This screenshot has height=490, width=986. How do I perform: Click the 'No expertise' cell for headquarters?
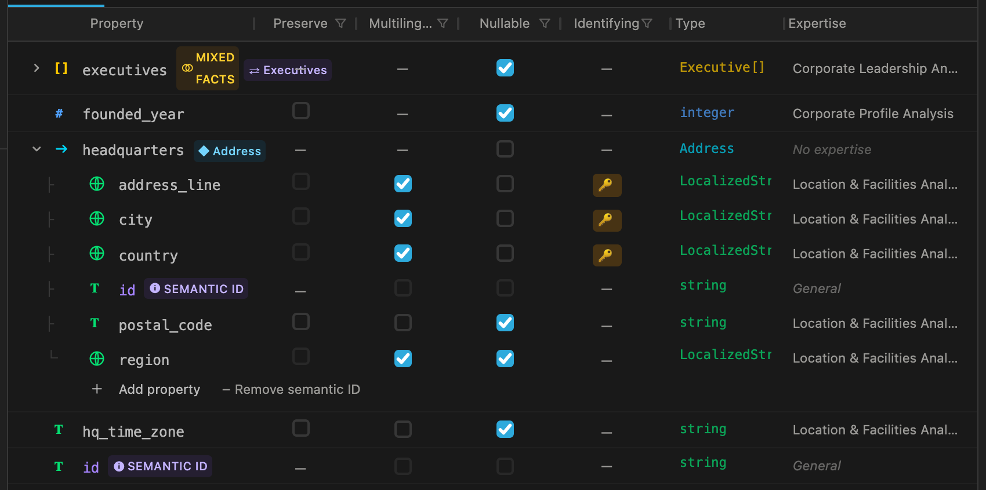click(832, 149)
